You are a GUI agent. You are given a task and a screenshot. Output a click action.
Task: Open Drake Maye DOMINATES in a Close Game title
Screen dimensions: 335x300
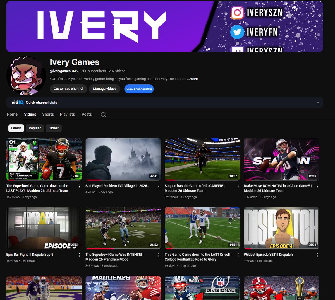pyautogui.click(x=278, y=188)
